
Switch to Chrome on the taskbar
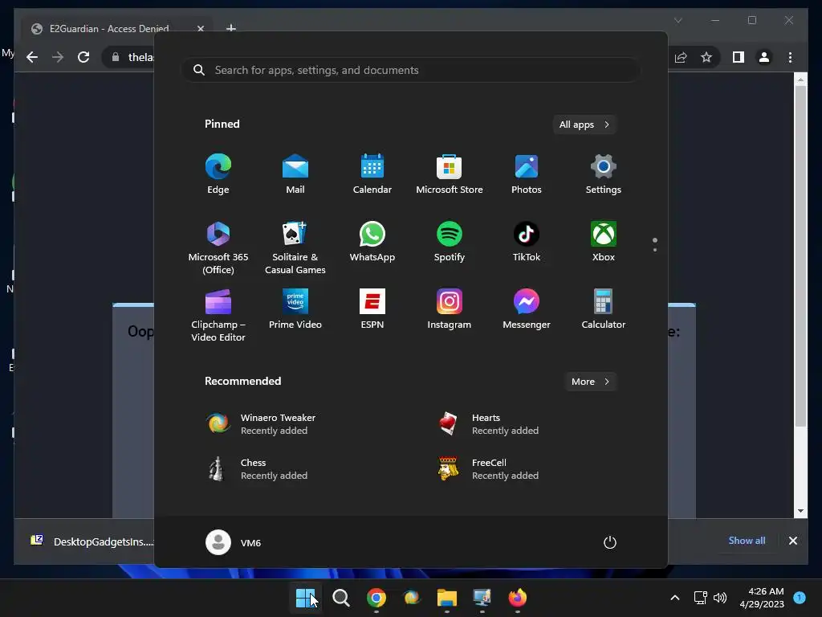pyautogui.click(x=376, y=598)
